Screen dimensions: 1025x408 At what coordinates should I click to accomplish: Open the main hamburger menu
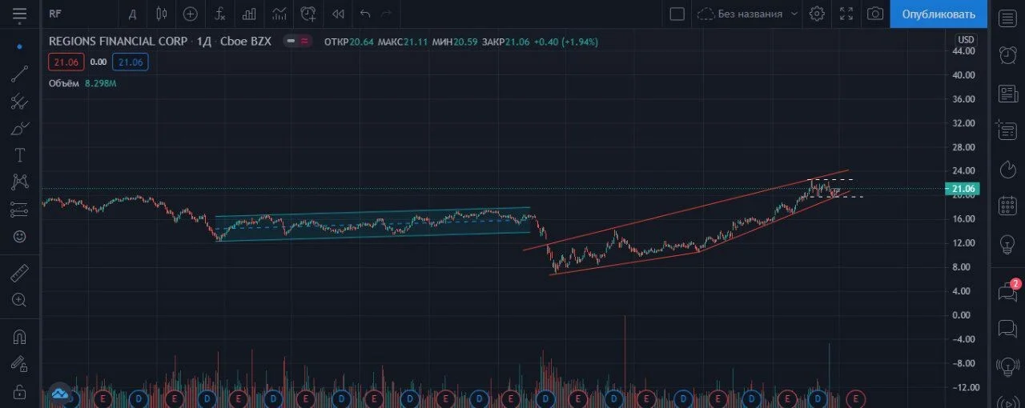coord(19,14)
